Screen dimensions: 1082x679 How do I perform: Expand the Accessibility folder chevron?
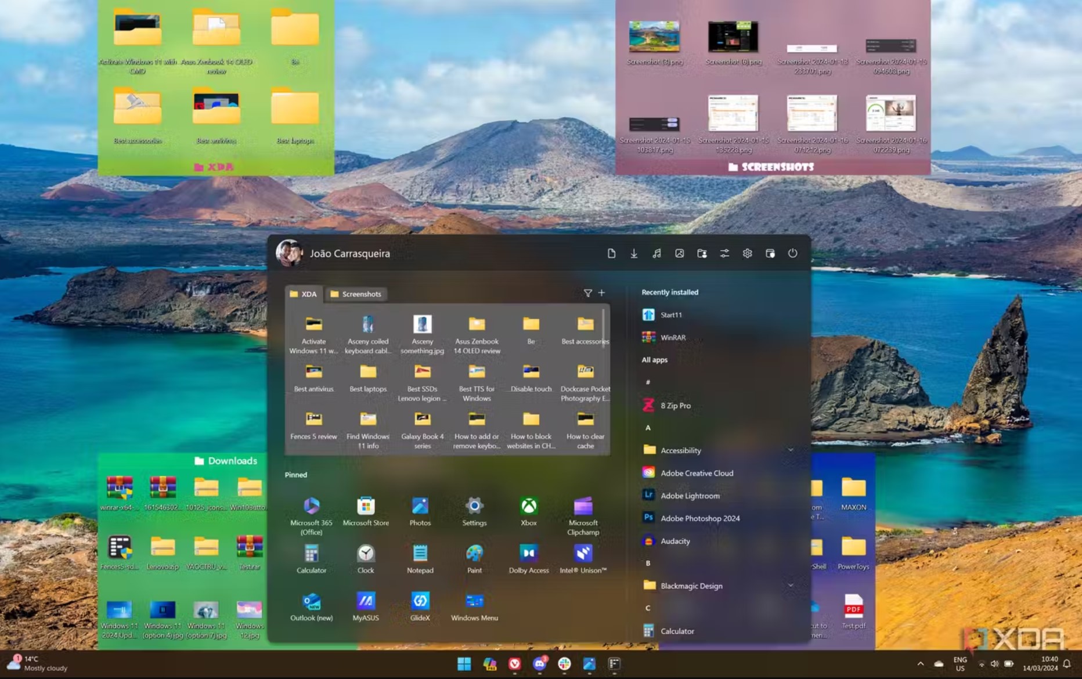[791, 450]
